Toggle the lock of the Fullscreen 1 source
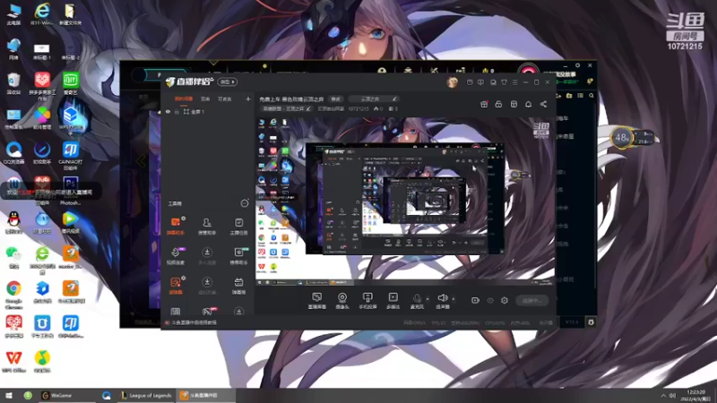717x403 pixels. [x=177, y=111]
